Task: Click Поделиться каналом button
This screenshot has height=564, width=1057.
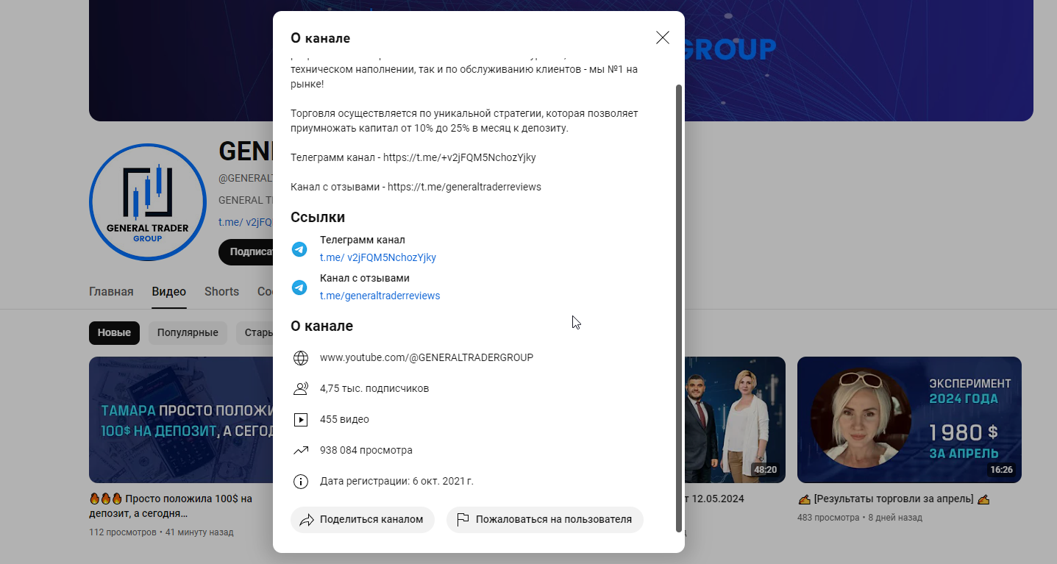Action: (x=363, y=519)
